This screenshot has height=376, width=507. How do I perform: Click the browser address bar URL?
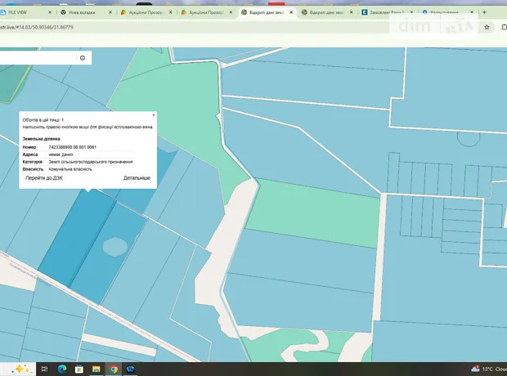pyautogui.click(x=49, y=27)
